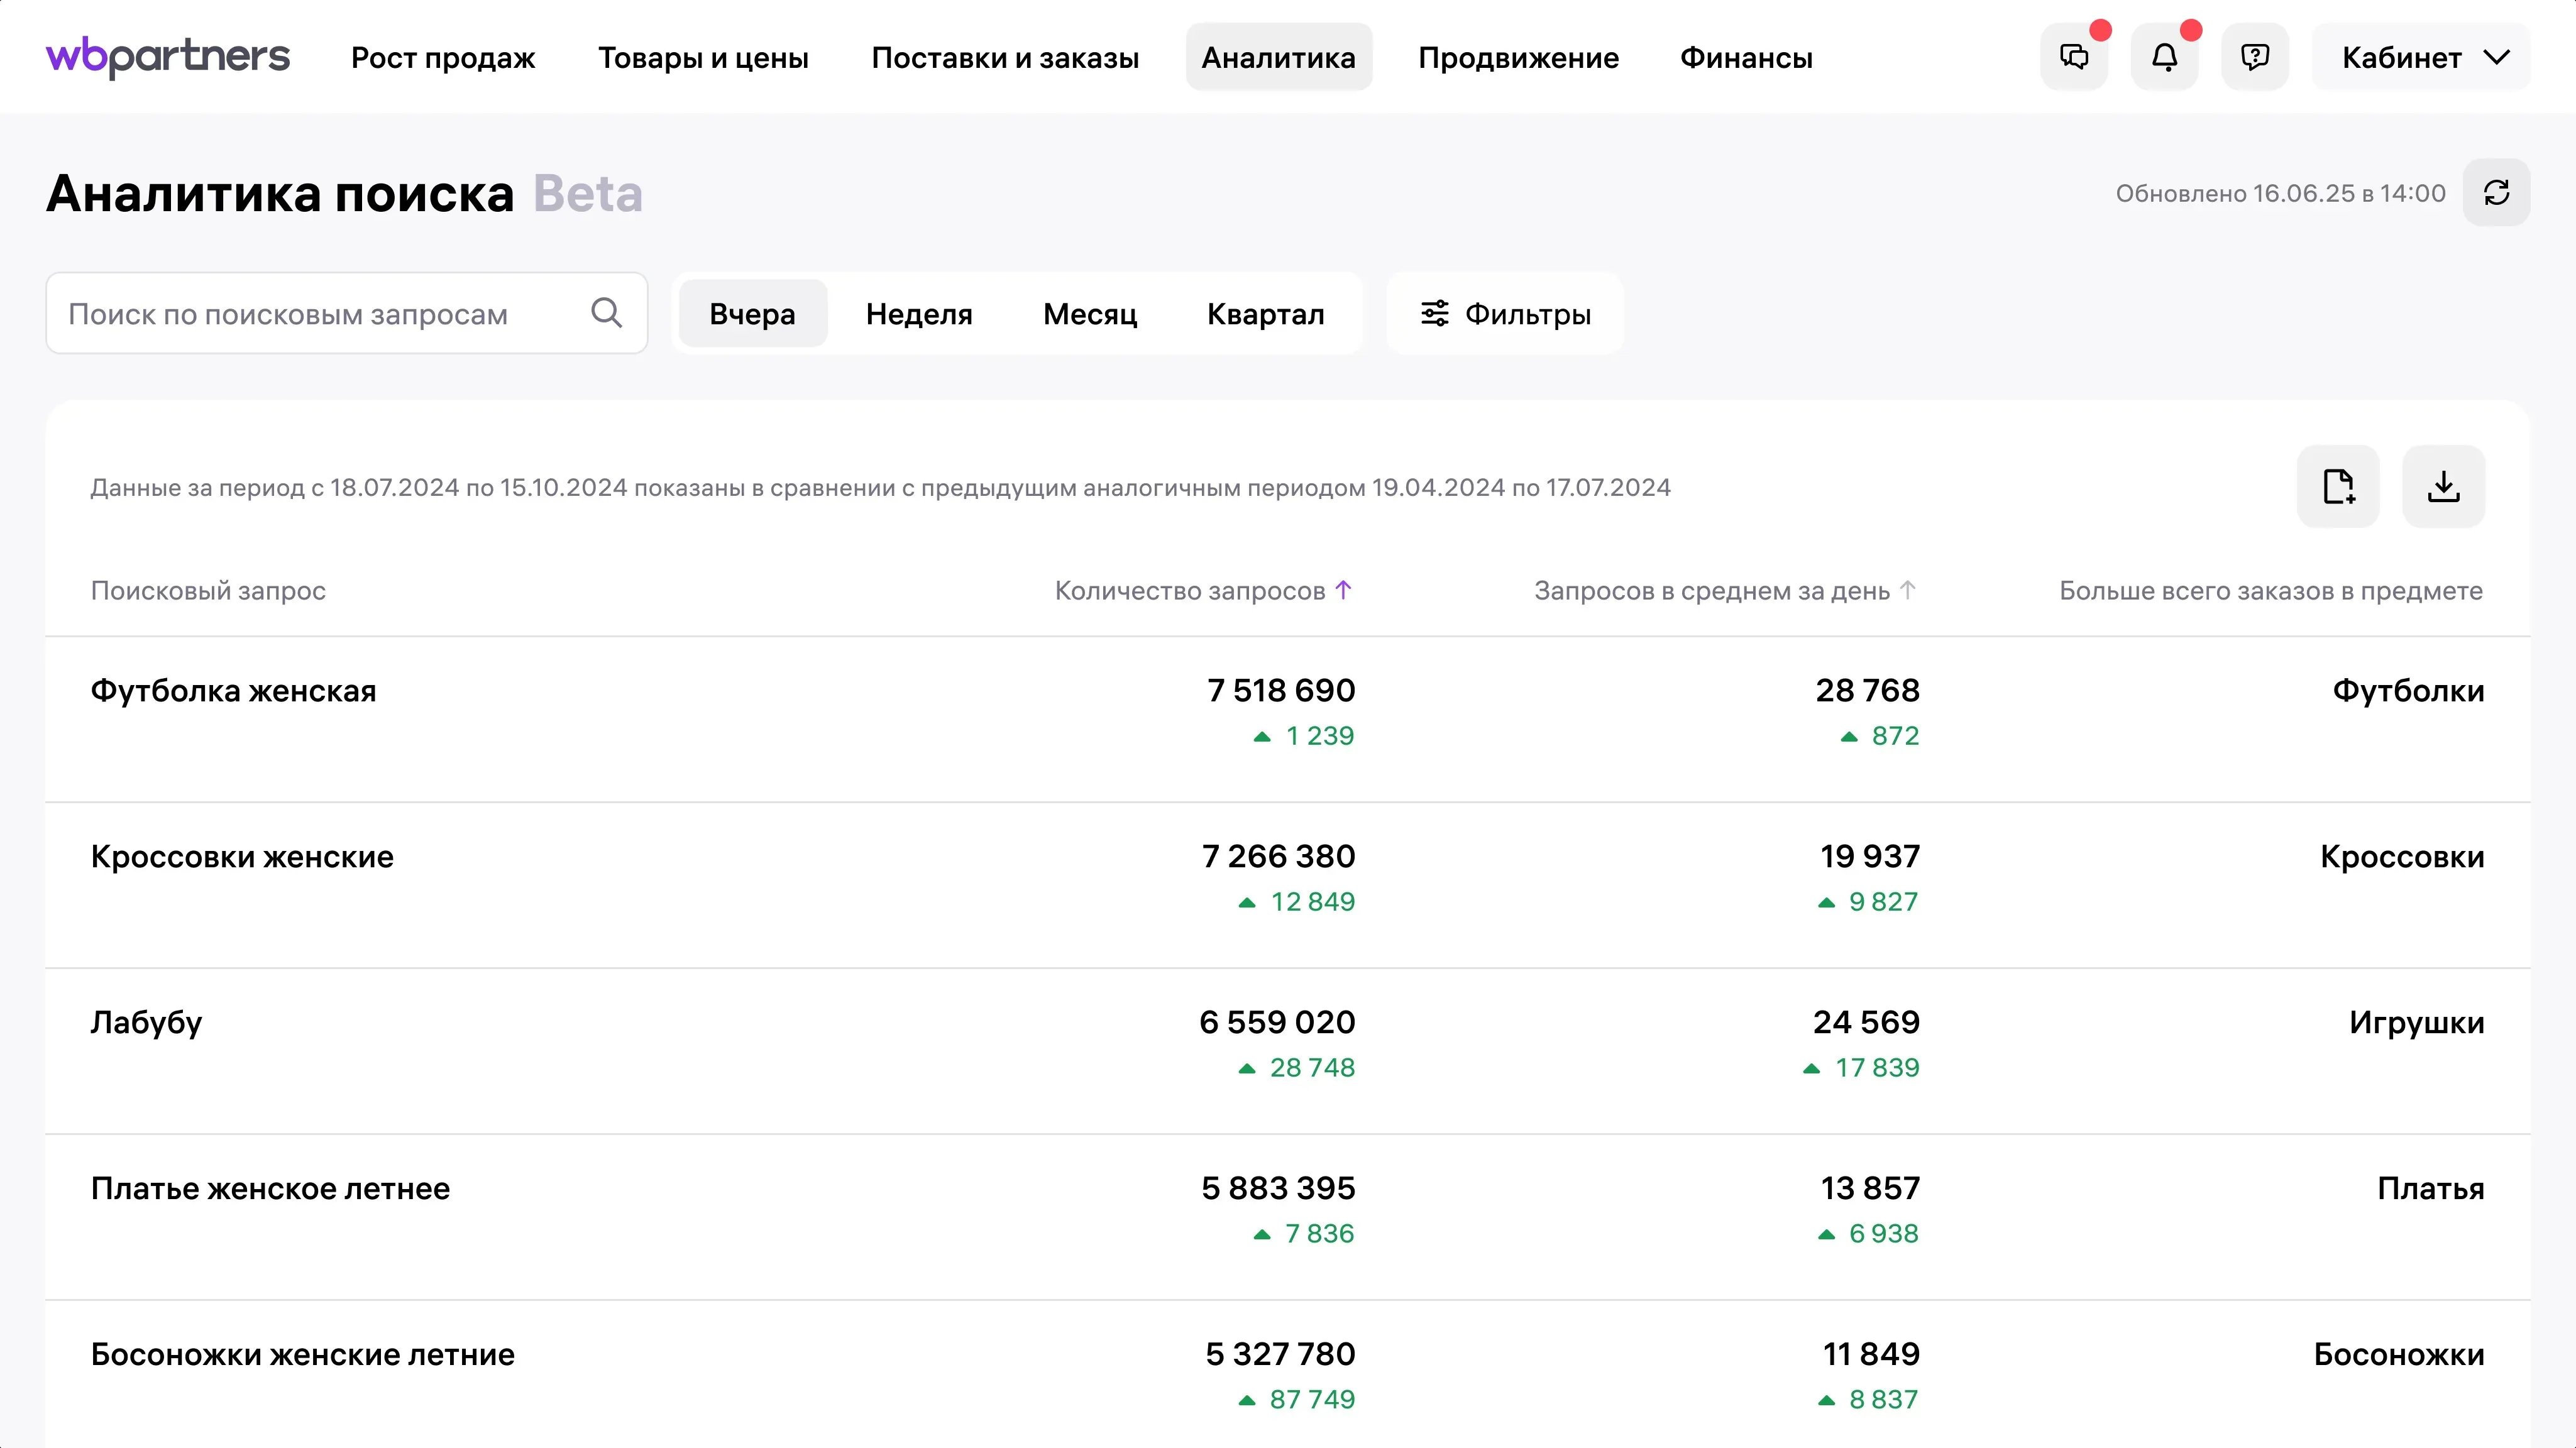Open the notifications bell
The height and width of the screenshot is (1448, 2576).
click(x=2164, y=57)
